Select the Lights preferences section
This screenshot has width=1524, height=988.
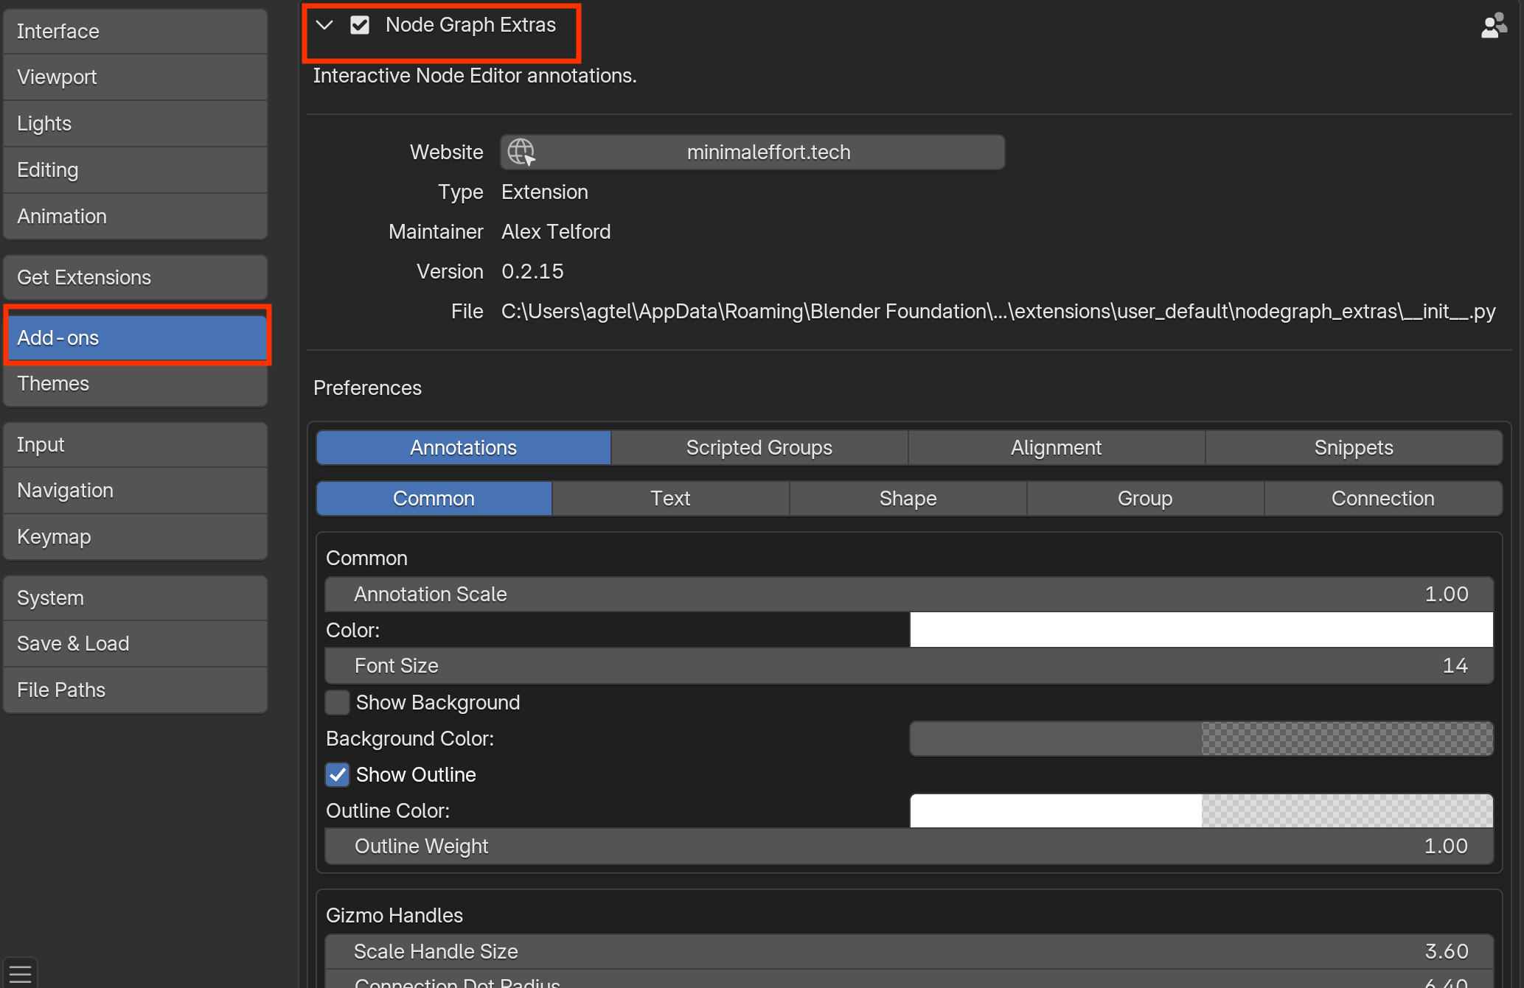pyautogui.click(x=136, y=124)
